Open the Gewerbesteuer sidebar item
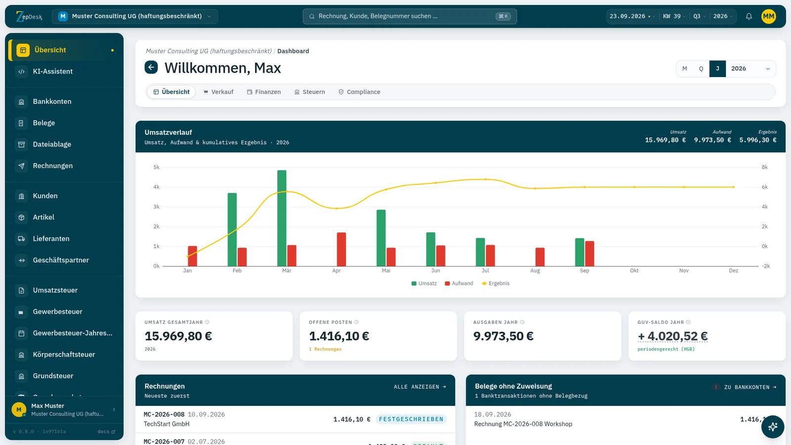791x445 pixels. pyautogui.click(x=64, y=311)
